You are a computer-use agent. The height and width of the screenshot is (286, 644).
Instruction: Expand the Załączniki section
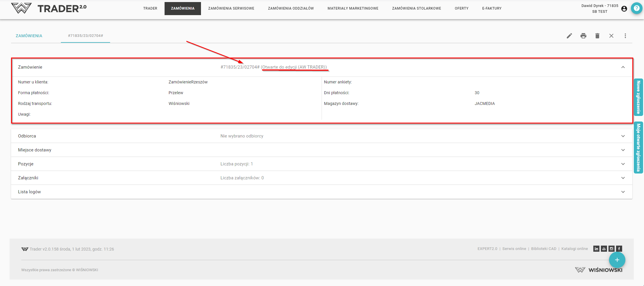[623, 178]
